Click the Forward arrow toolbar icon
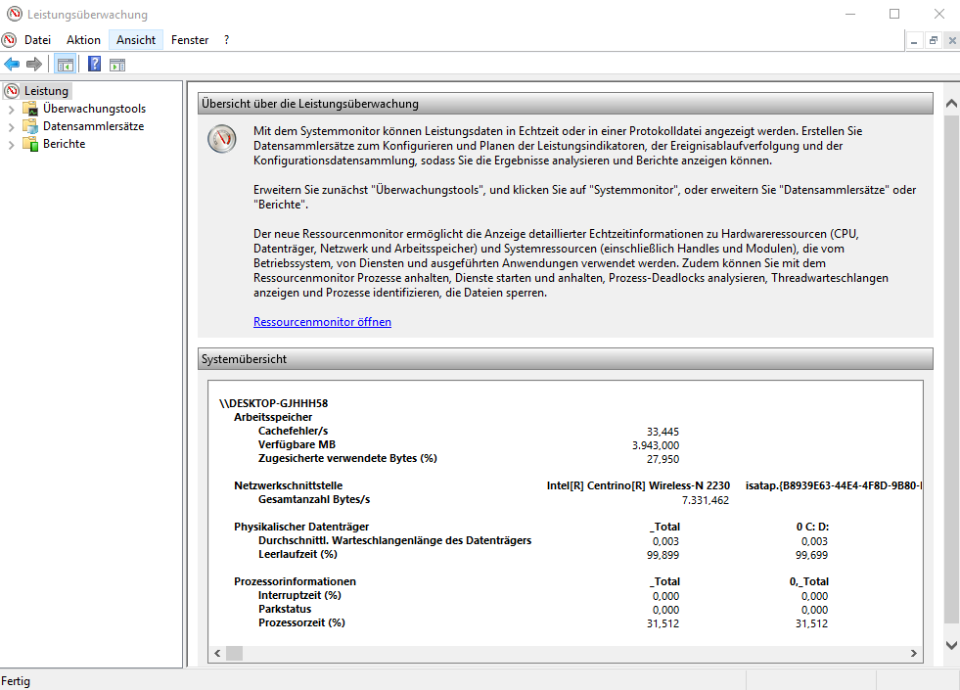This screenshot has width=960, height=690. [x=34, y=65]
